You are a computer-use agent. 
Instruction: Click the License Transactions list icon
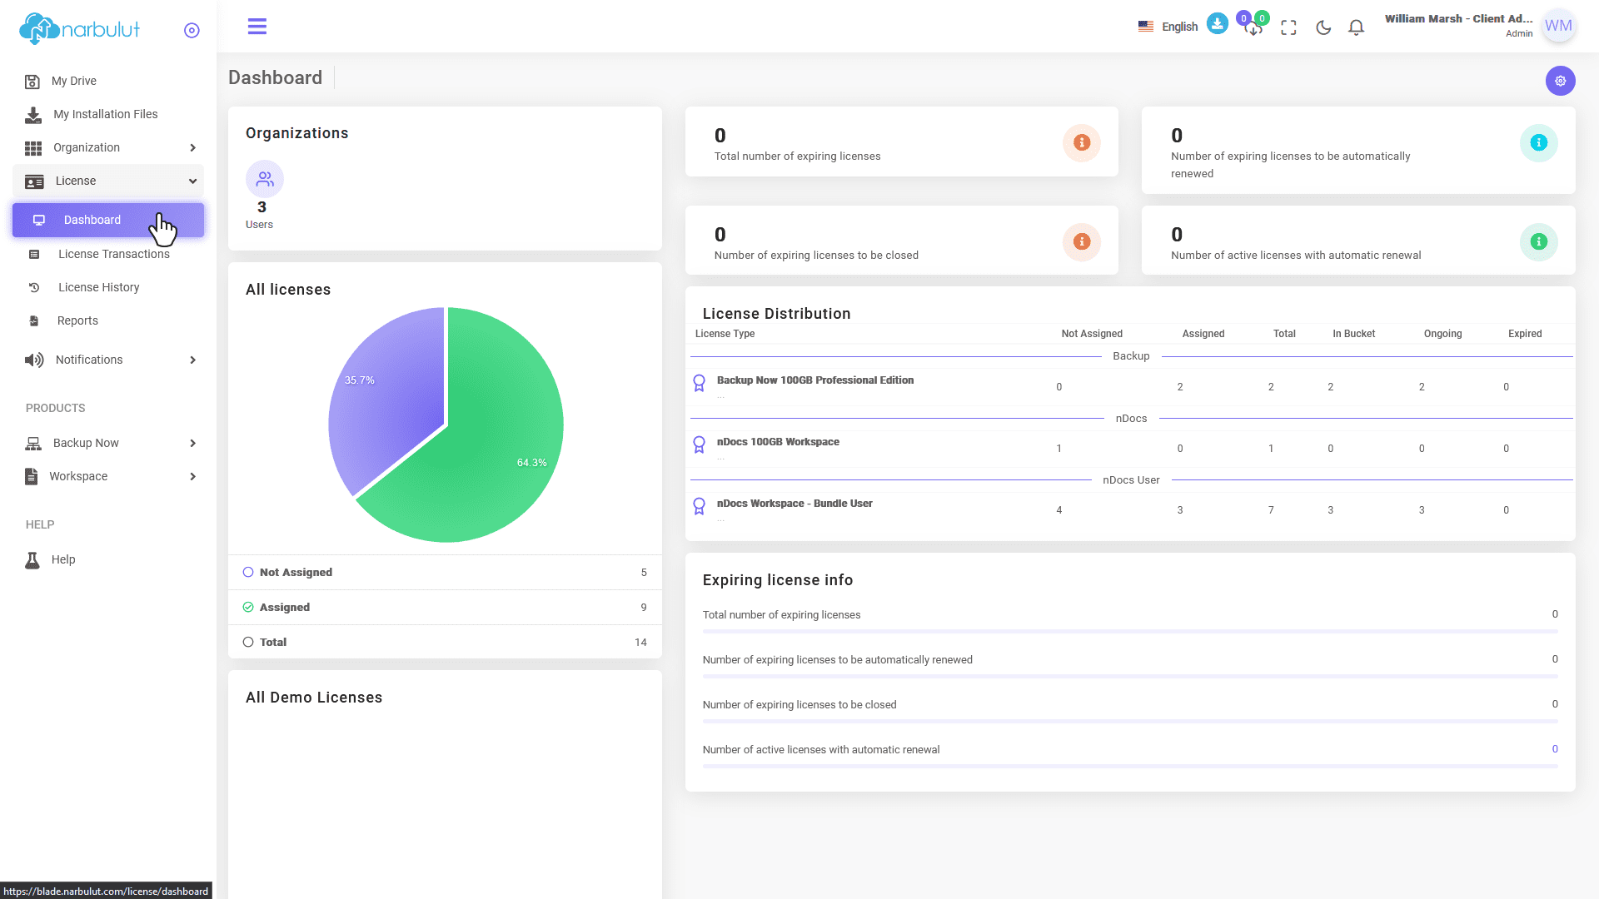34,255
